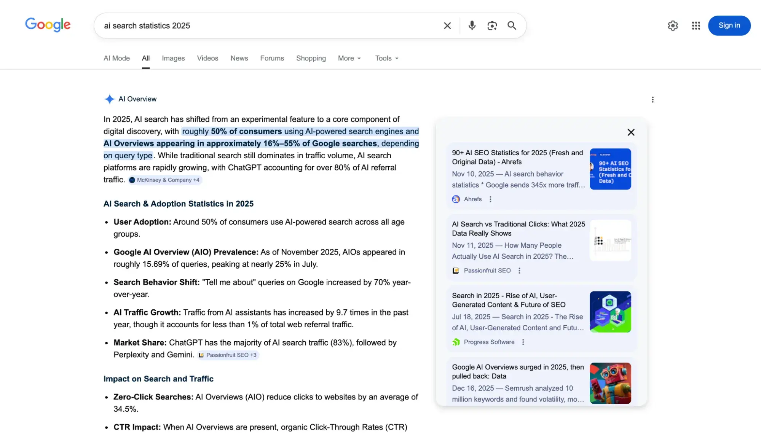Open options menu on the Ahrefs result card

point(490,199)
